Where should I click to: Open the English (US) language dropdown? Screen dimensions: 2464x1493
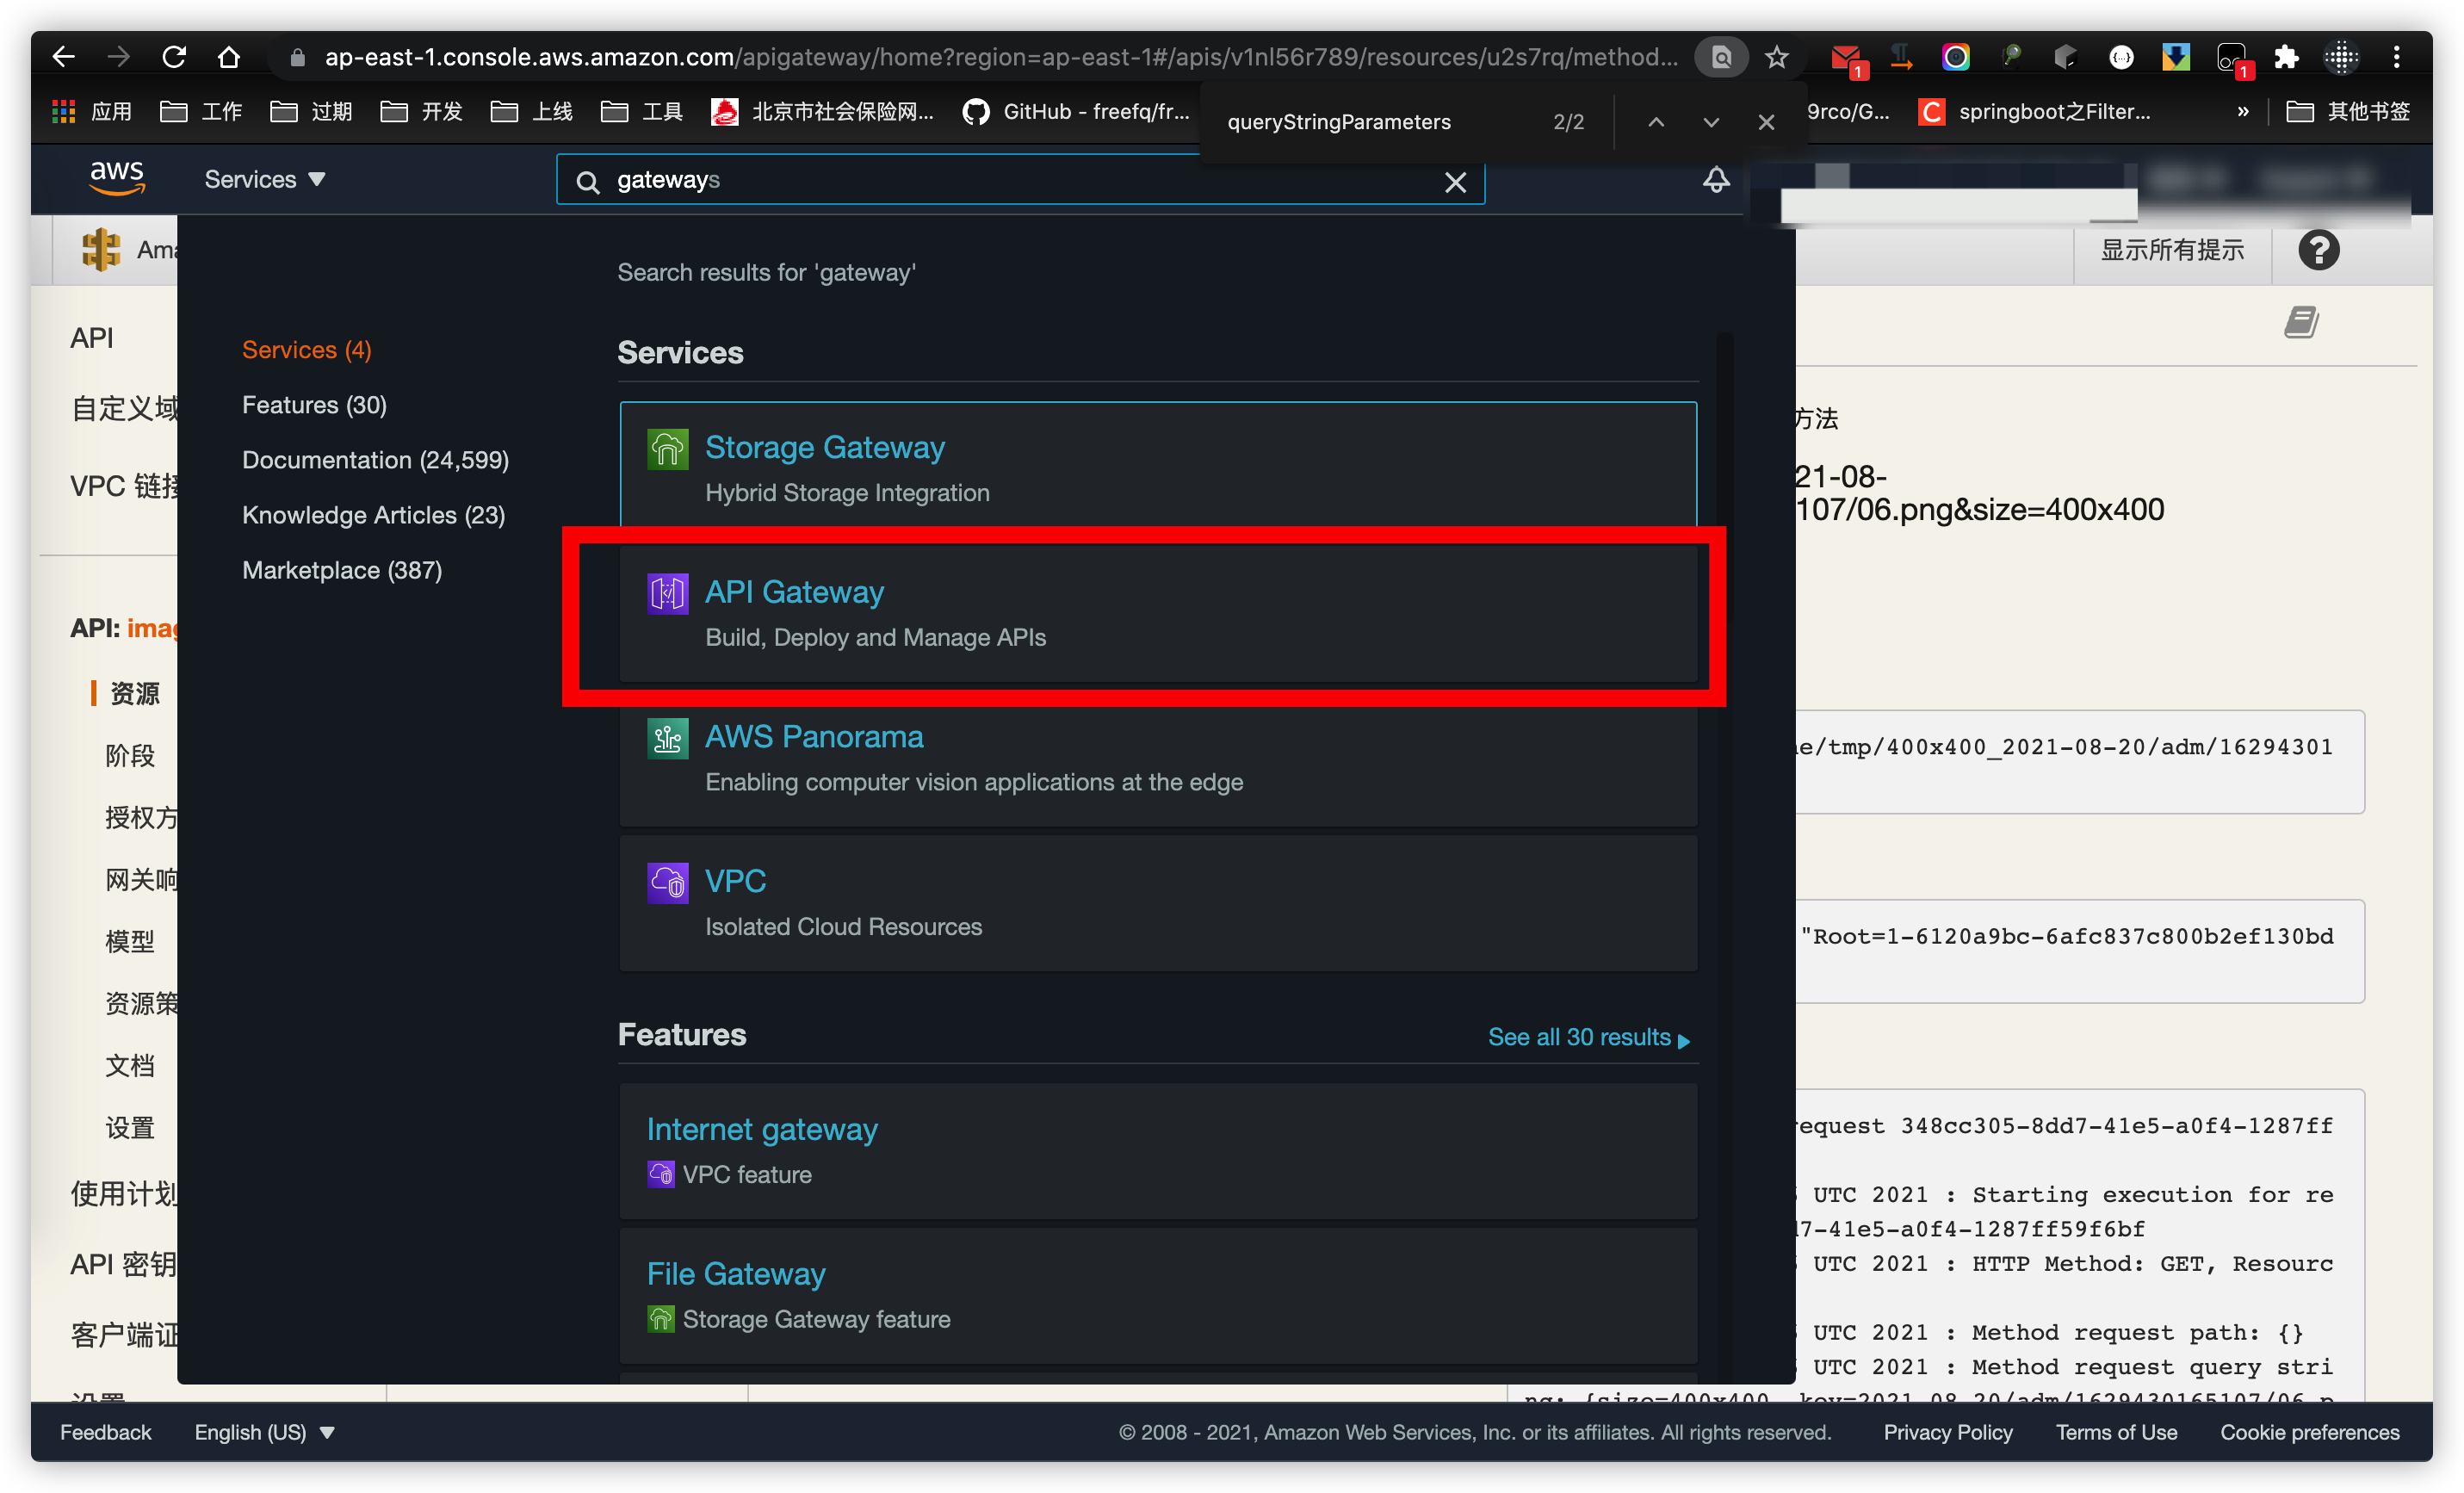coord(264,1432)
